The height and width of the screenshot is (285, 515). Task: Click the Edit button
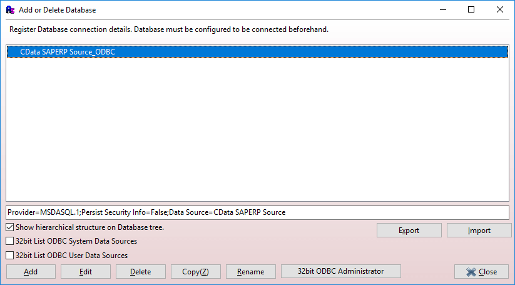click(x=86, y=272)
